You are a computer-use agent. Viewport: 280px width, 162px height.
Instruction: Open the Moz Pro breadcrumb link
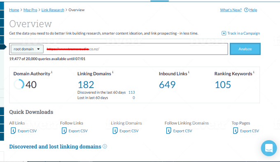[x=30, y=10]
